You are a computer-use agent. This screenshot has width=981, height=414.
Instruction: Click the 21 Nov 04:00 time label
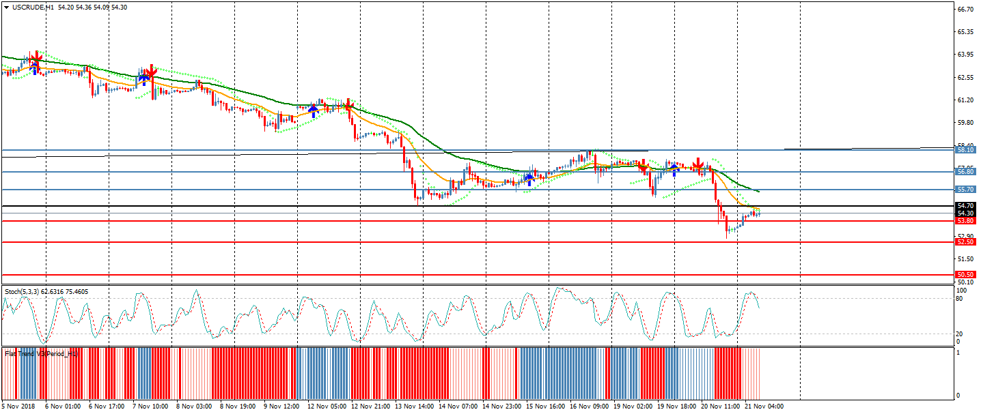[x=764, y=406]
